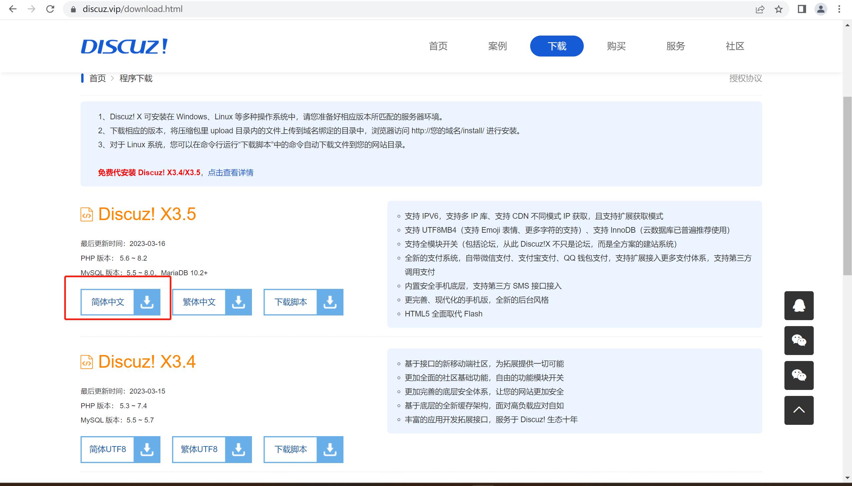The width and height of the screenshot is (852, 486).
Task: Click 丰富的应用开发拓展接口 feature line
Action: [491, 420]
